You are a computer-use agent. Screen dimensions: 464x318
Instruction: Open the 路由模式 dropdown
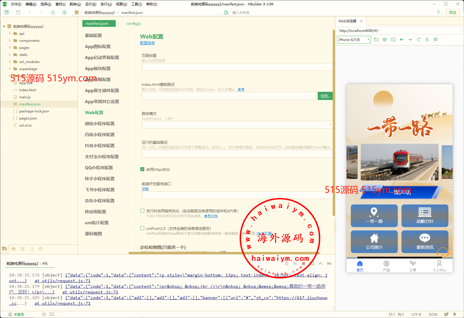click(237, 125)
